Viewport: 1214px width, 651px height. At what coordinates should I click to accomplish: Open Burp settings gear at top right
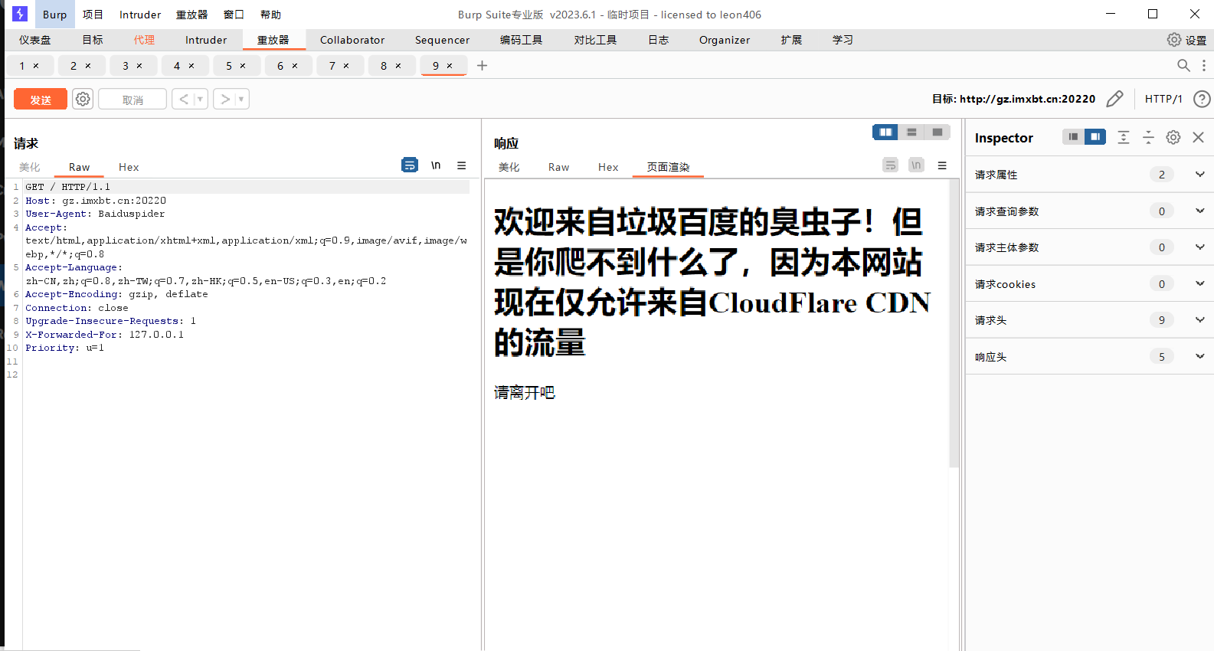click(x=1174, y=40)
